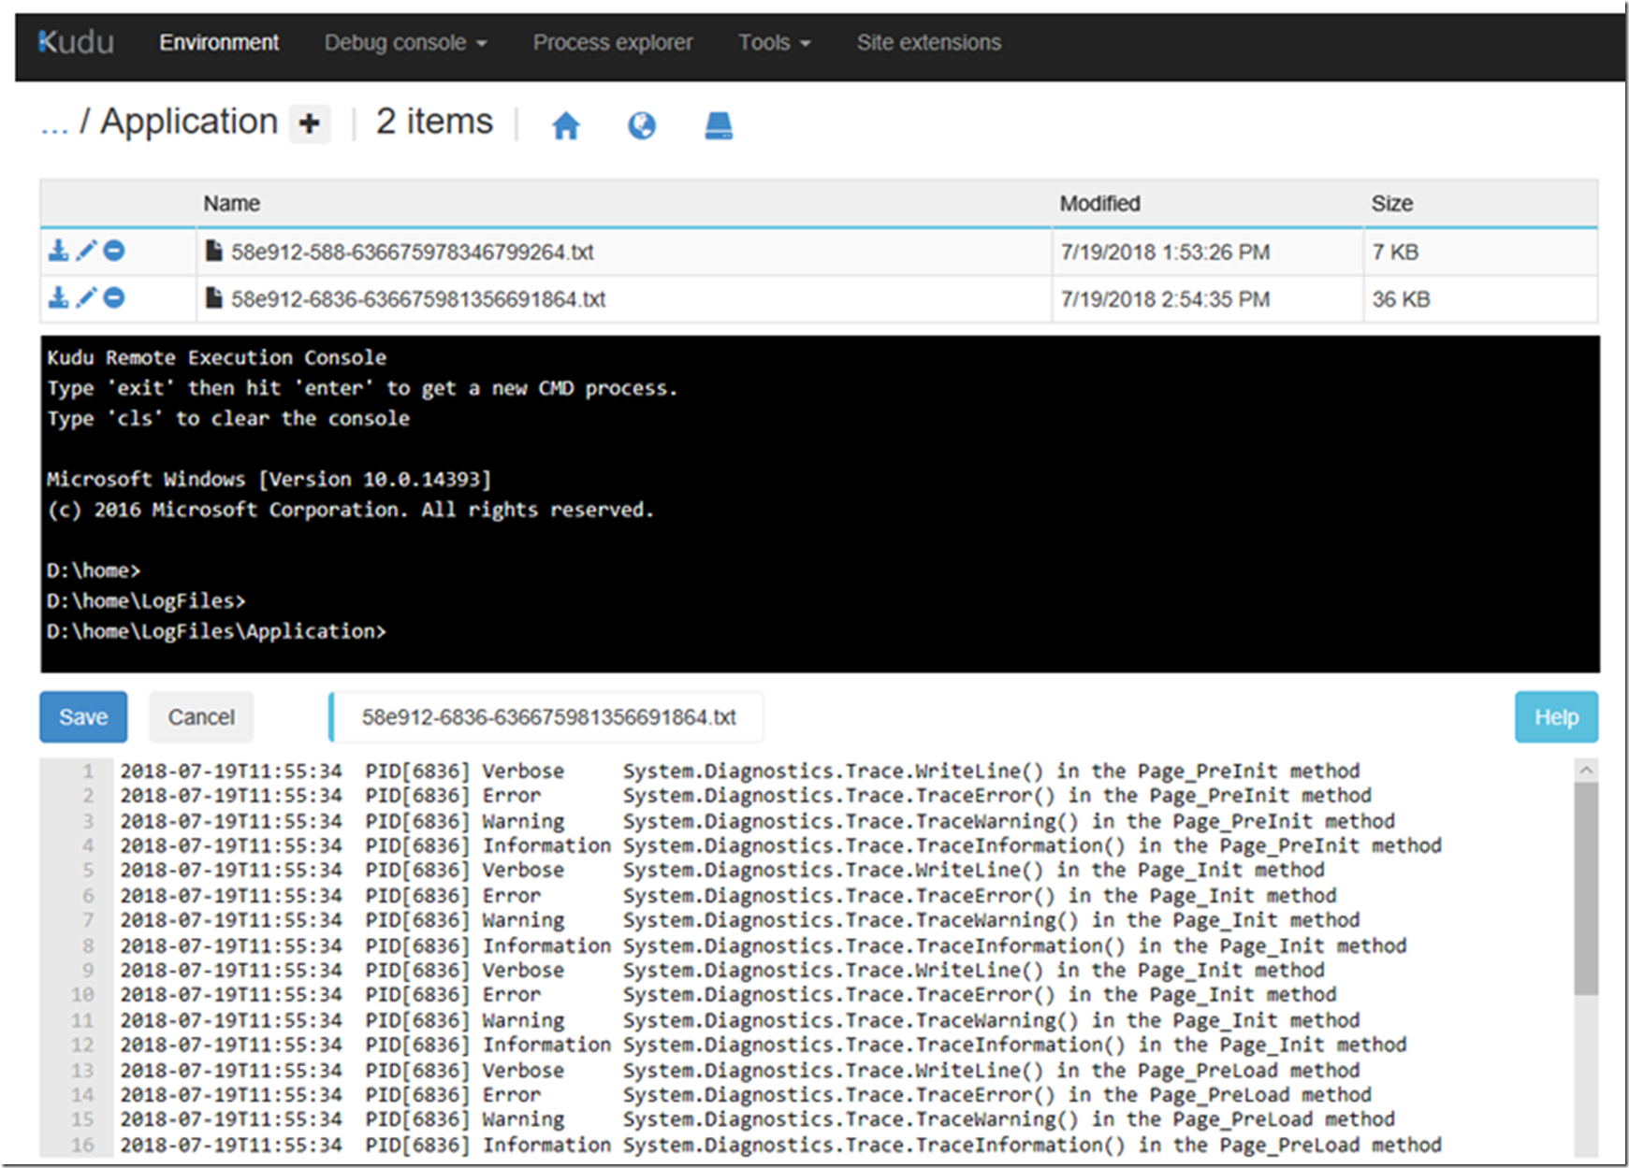Cancel file editing
1629x1168 pixels.
pos(201,717)
